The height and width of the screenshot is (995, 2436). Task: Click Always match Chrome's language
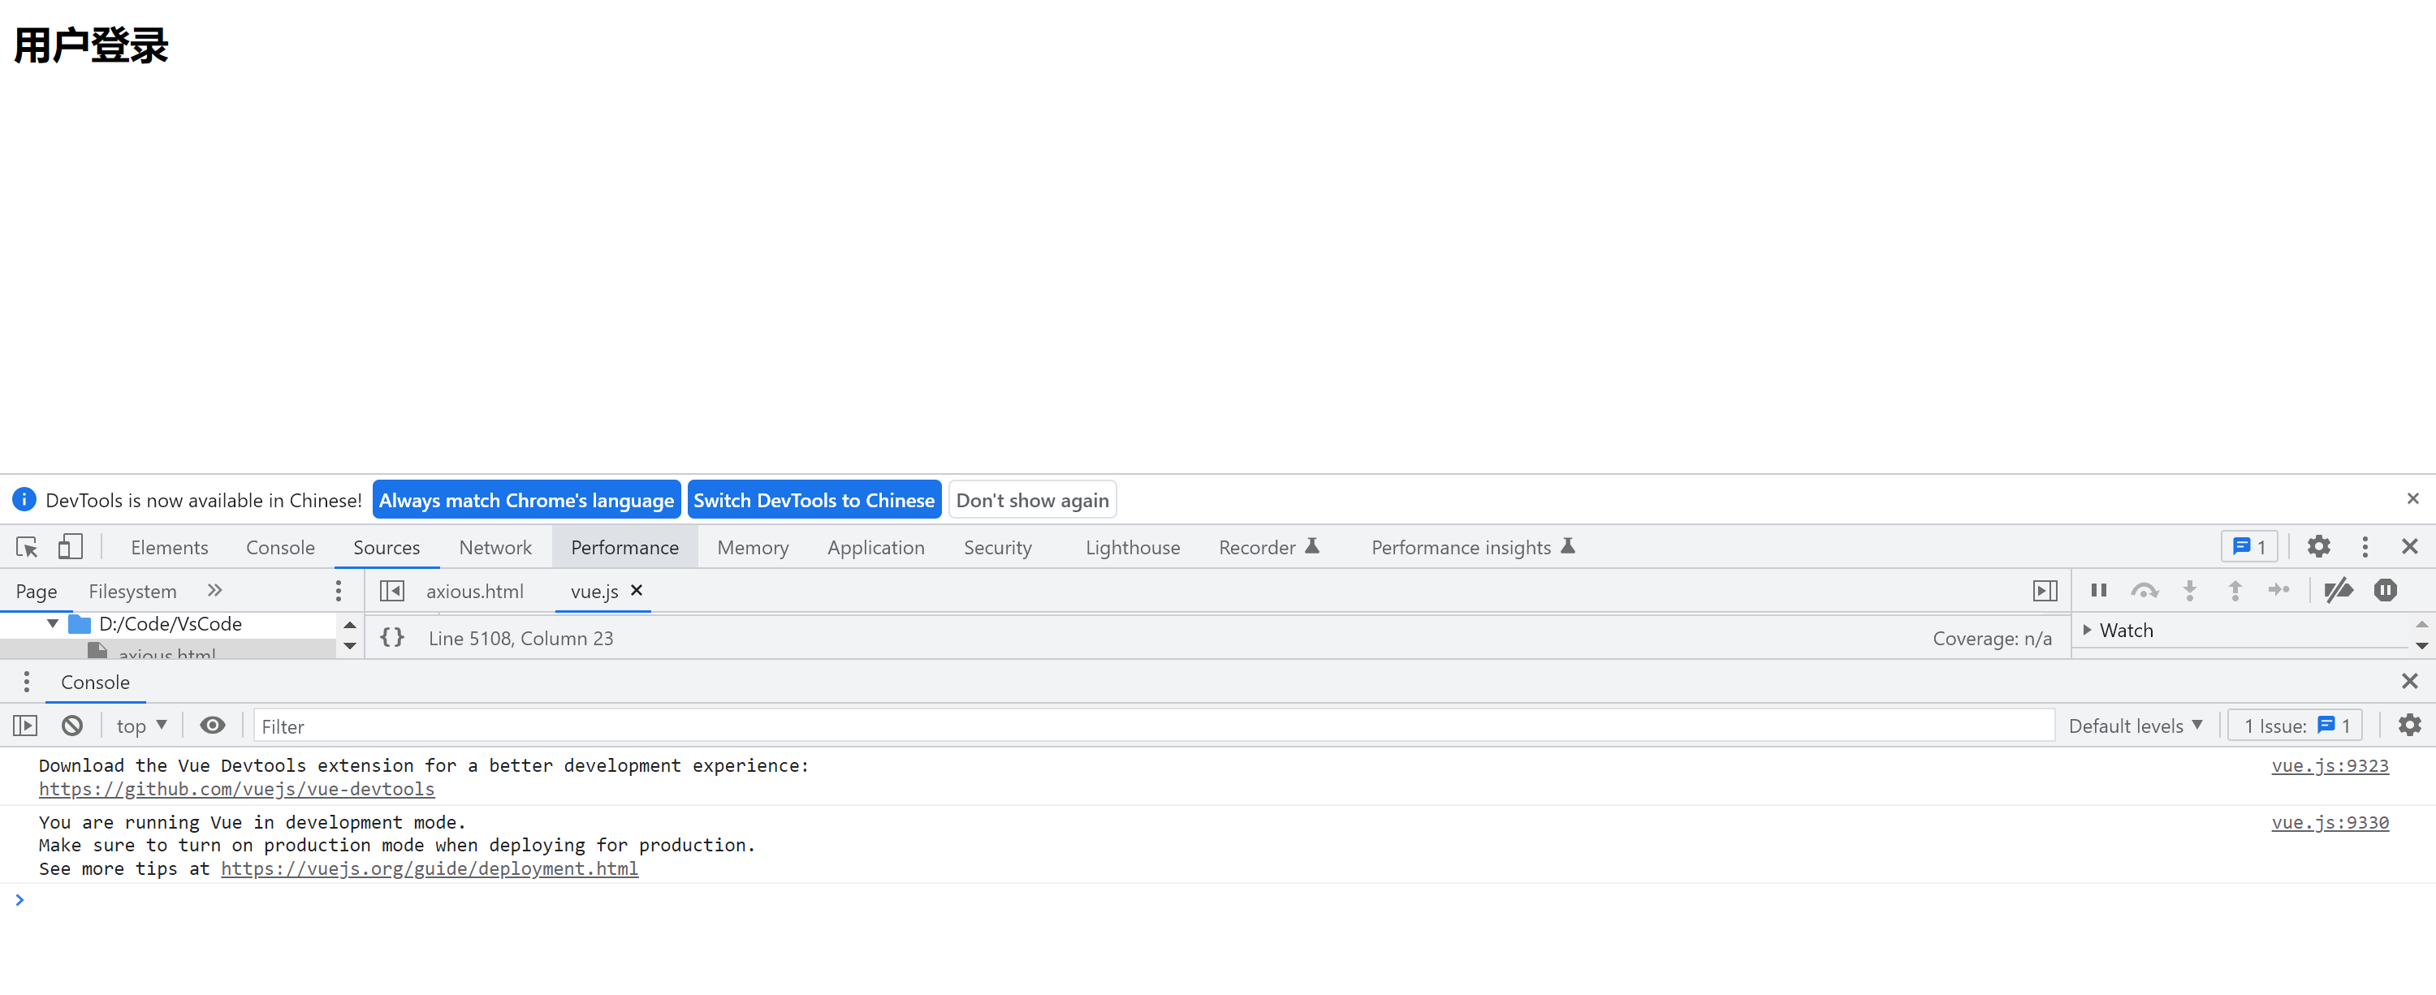coord(527,500)
